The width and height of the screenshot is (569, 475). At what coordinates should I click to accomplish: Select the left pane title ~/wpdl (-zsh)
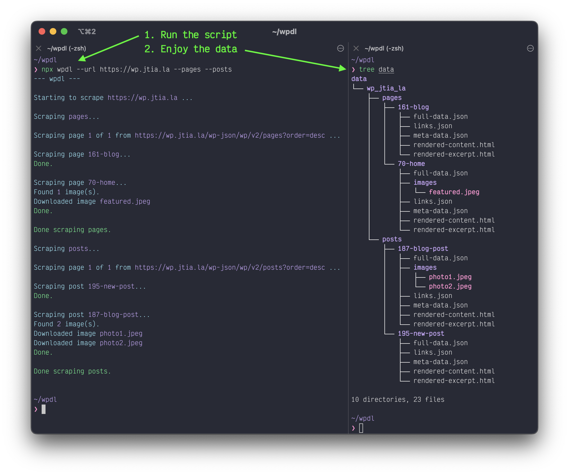[x=67, y=49]
